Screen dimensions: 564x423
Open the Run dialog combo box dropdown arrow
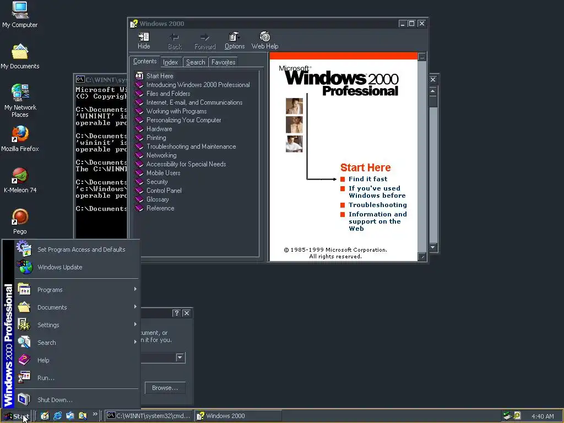[x=180, y=357]
